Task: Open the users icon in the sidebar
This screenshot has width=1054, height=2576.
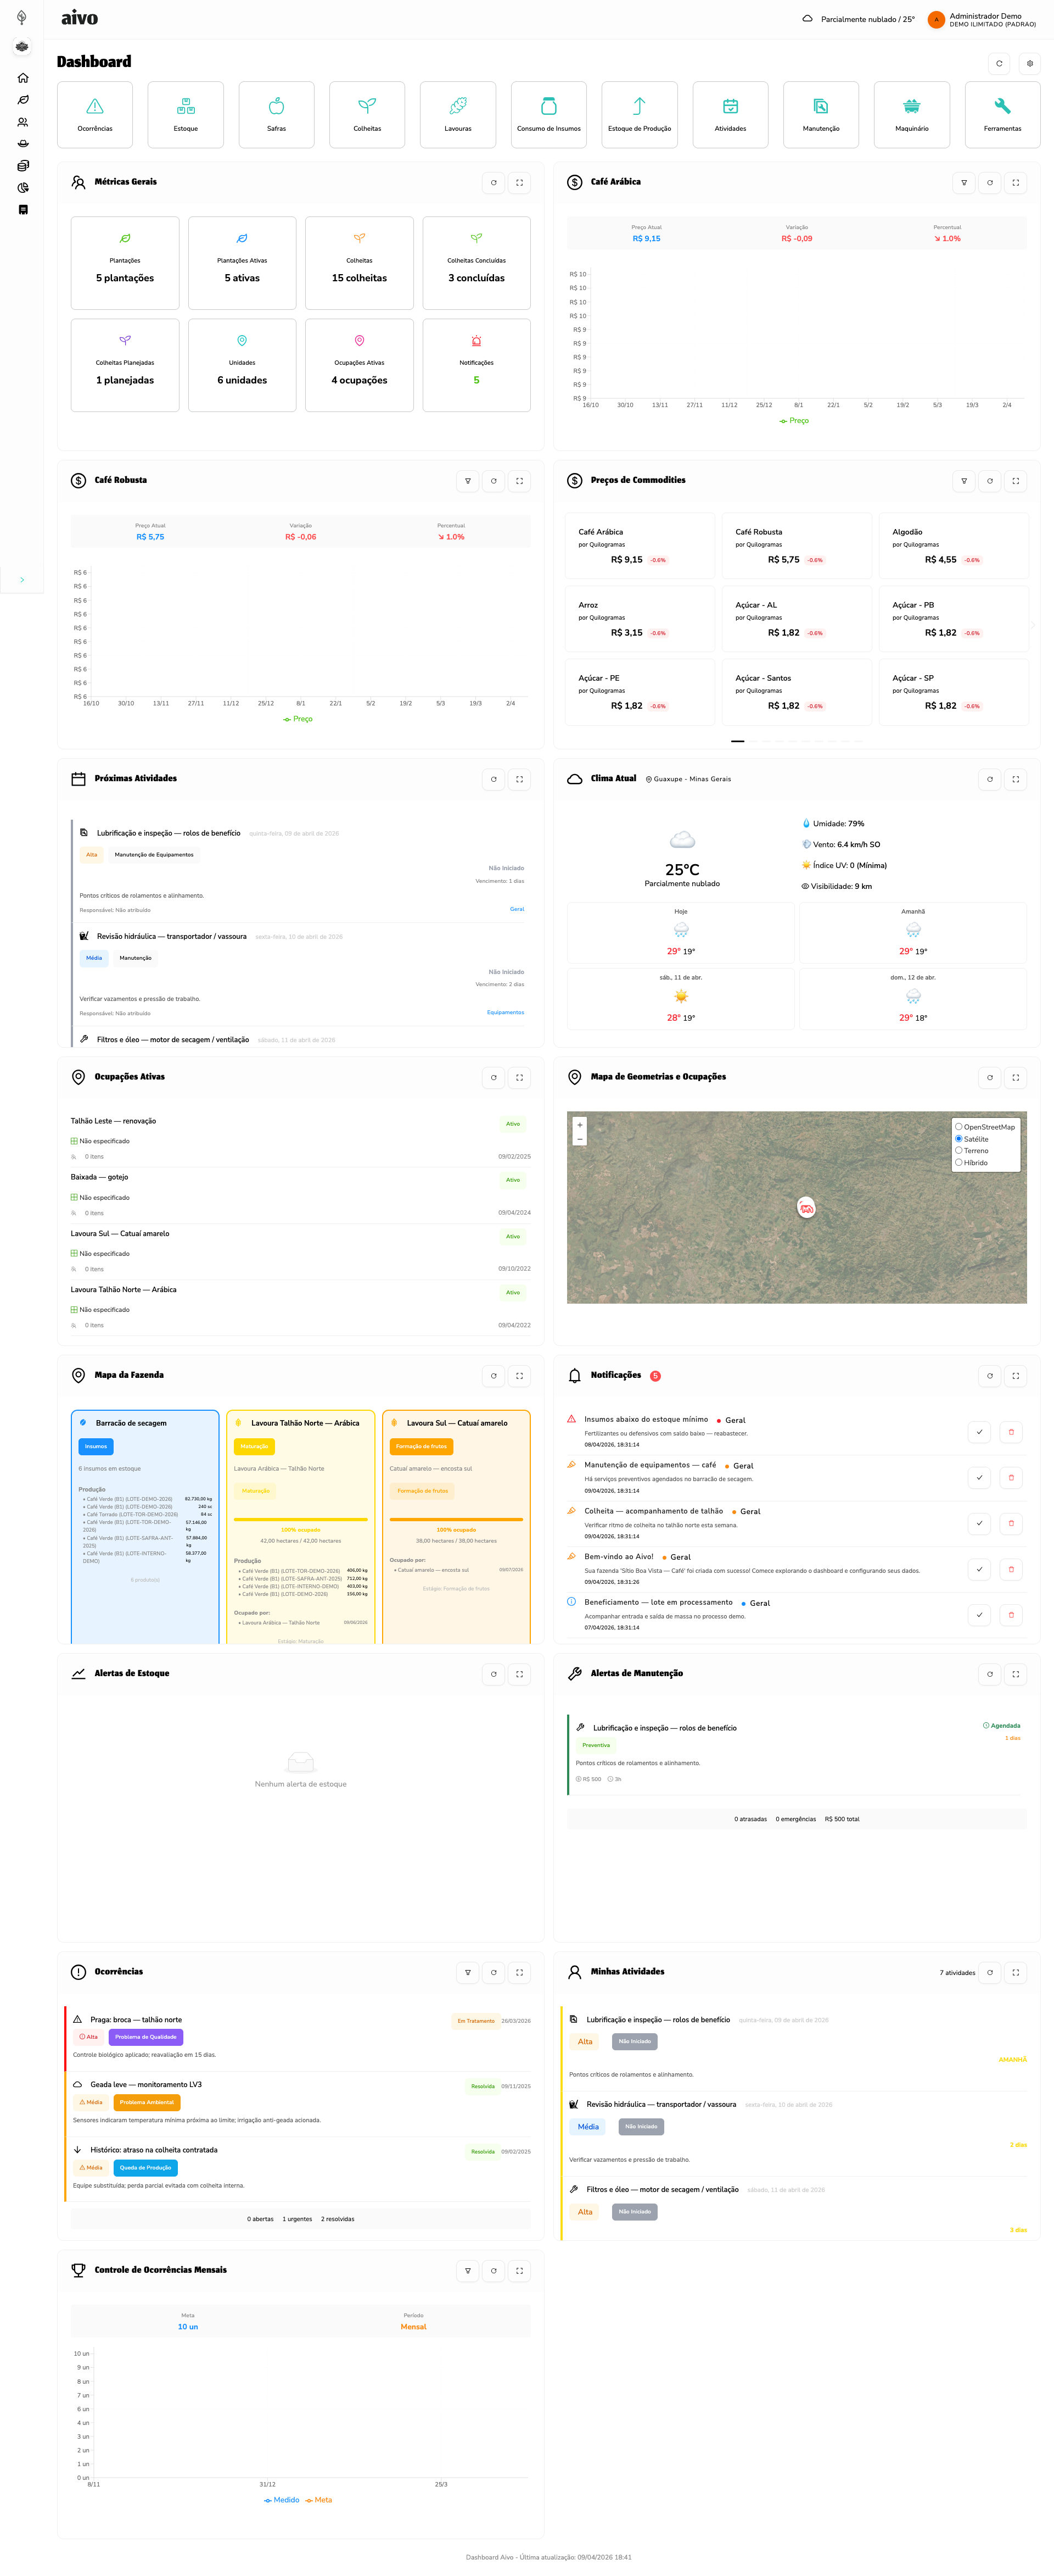Action: (22, 122)
